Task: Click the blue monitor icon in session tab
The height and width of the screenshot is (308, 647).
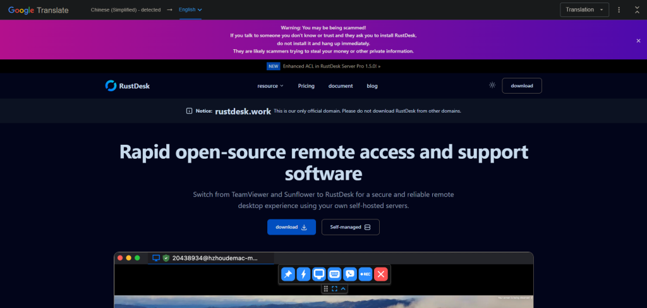Action: click(156, 258)
